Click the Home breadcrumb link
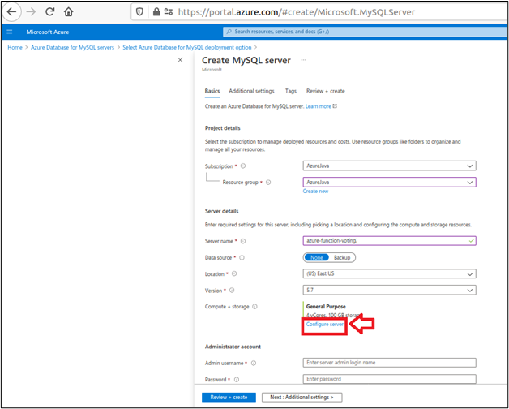Viewport: 509px width, 409px height. [x=15, y=47]
